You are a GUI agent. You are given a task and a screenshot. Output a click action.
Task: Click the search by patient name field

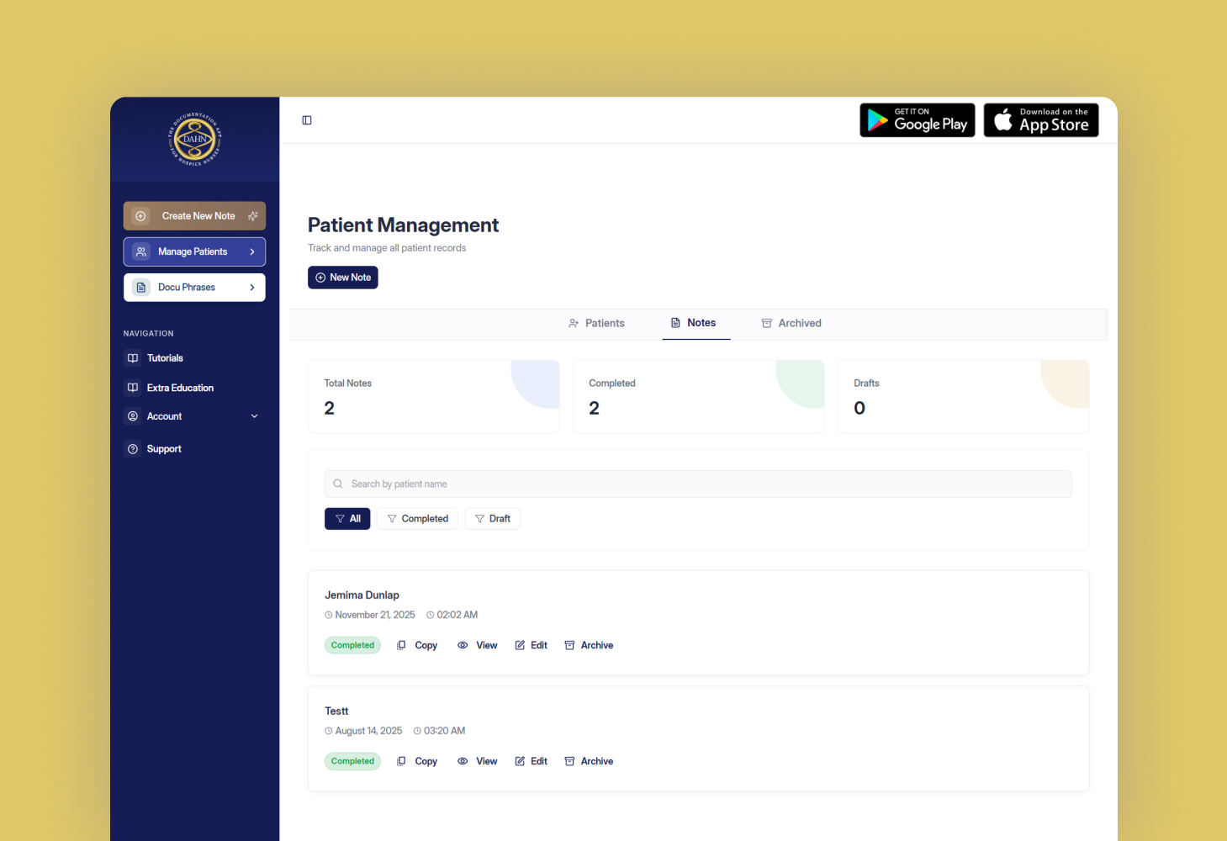(x=698, y=484)
